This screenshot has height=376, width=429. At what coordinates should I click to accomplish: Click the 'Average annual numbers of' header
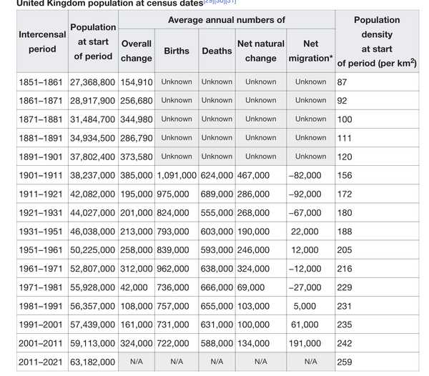pos(227,20)
